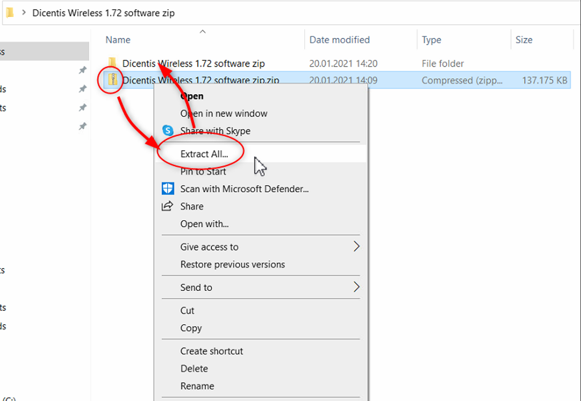Click Rename in the context menu

click(197, 386)
